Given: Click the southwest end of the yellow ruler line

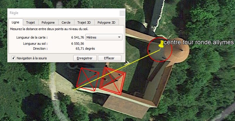Looking at the screenshot, I should [x=74, y=90].
